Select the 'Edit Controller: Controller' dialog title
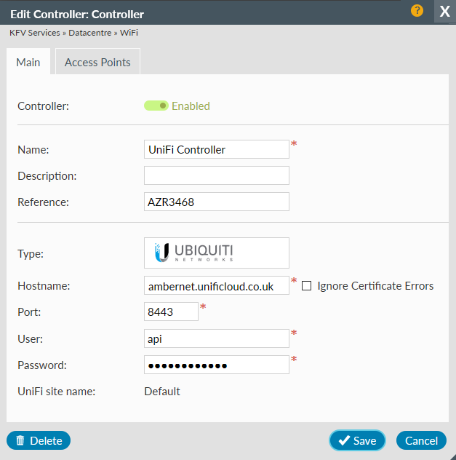This screenshot has height=460, width=456. [x=77, y=14]
